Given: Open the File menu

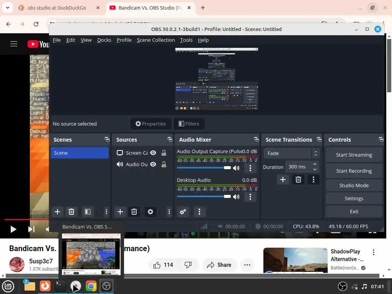Looking at the screenshot, I should pos(57,40).
